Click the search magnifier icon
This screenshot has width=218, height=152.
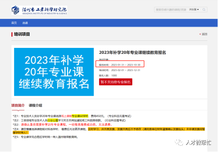(204, 9)
